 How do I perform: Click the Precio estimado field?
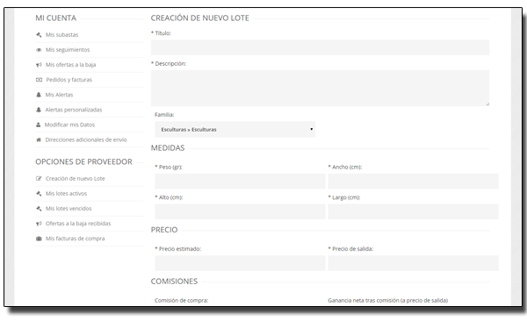tap(240, 263)
